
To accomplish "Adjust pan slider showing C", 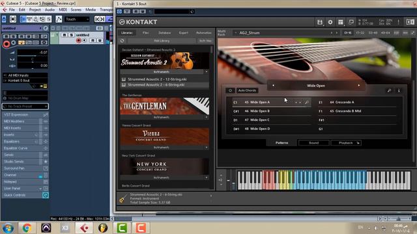I will [33, 59].
